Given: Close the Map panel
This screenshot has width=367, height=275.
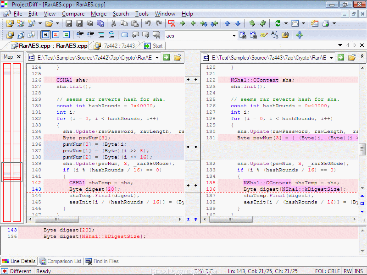Looking at the screenshot, I should click(19, 57).
